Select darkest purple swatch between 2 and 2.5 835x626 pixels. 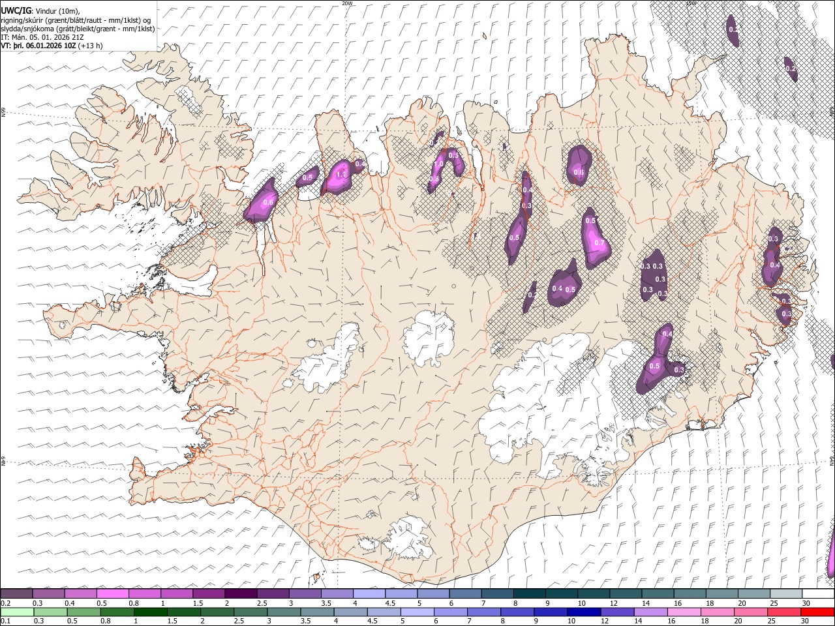point(241,594)
